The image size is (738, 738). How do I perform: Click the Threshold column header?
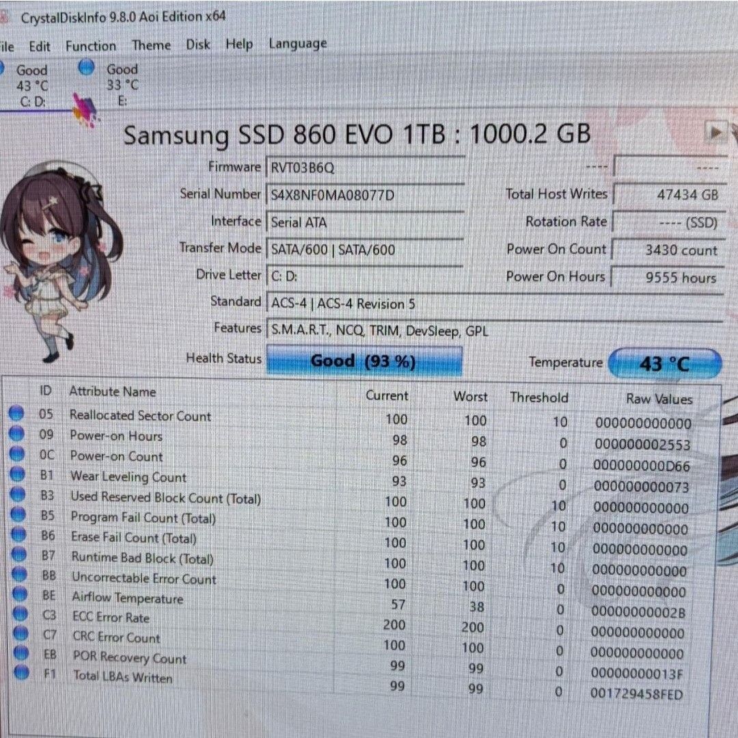(x=539, y=397)
